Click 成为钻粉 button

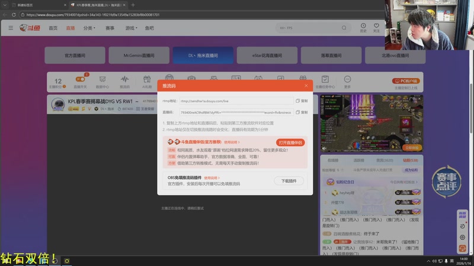(411, 170)
